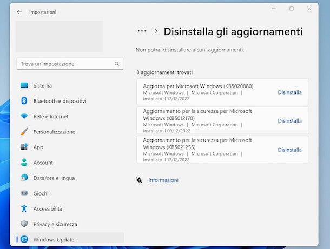330x249 pixels.
Task: Focus the Trova un'impostazione search field
Action: click(x=70, y=64)
